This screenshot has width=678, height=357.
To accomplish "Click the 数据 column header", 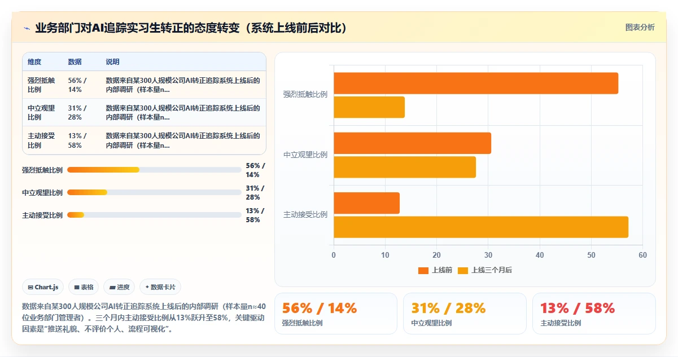I will click(75, 62).
